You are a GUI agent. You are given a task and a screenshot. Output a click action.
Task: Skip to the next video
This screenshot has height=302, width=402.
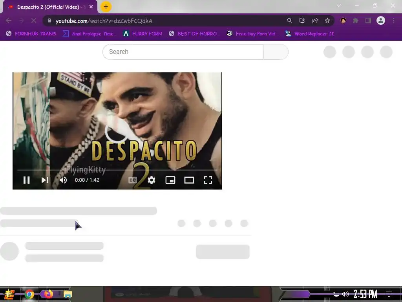point(45,180)
